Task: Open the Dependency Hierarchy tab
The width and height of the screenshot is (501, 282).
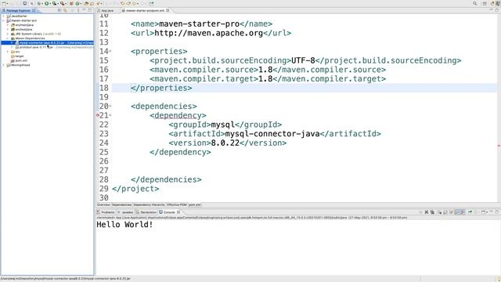Action: [x=150, y=205]
